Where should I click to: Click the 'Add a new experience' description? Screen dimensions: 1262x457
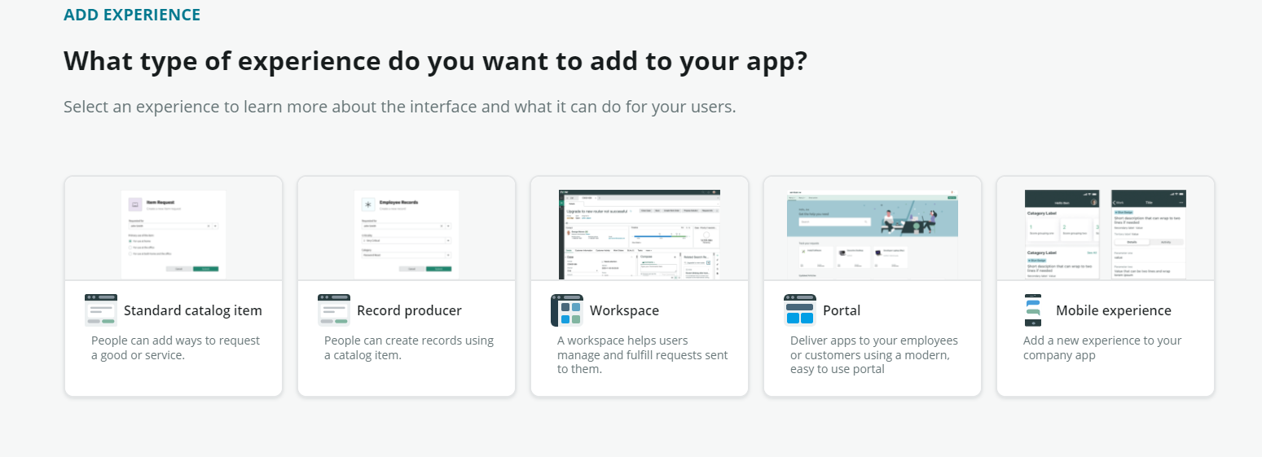[1102, 348]
